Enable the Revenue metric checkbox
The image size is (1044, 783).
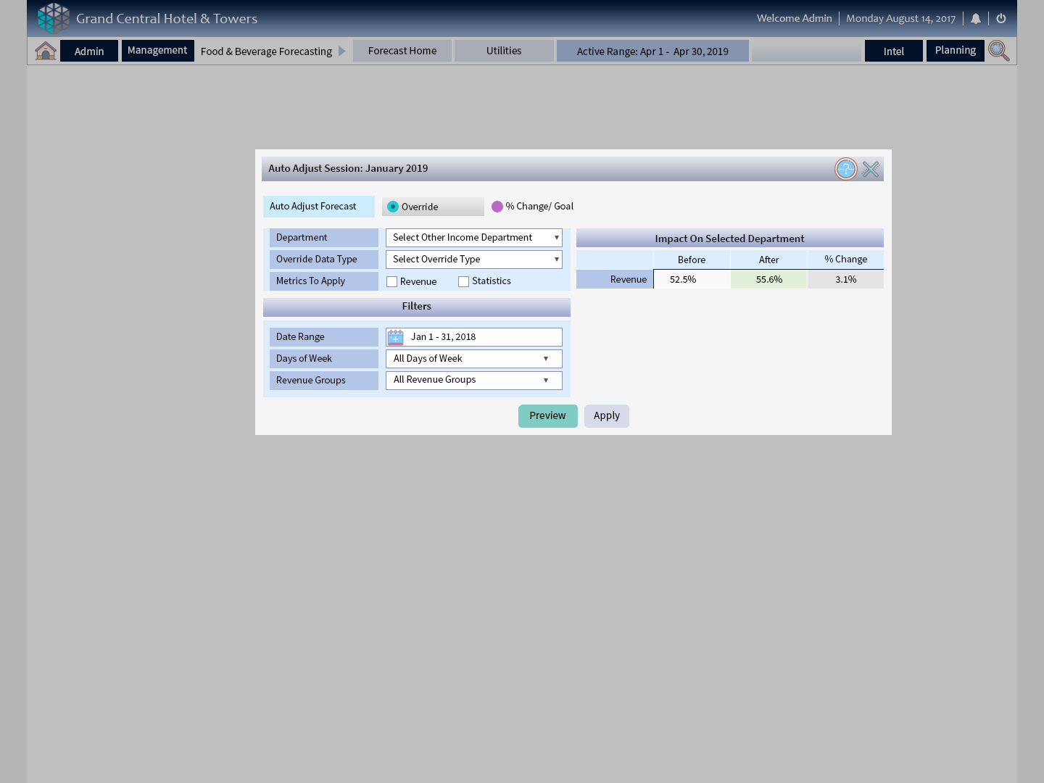(392, 282)
